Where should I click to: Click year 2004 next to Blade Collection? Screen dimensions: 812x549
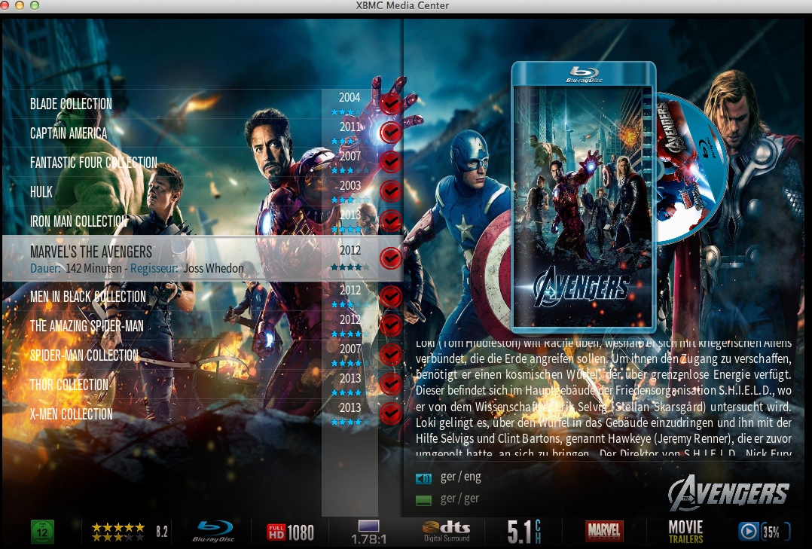tap(350, 97)
